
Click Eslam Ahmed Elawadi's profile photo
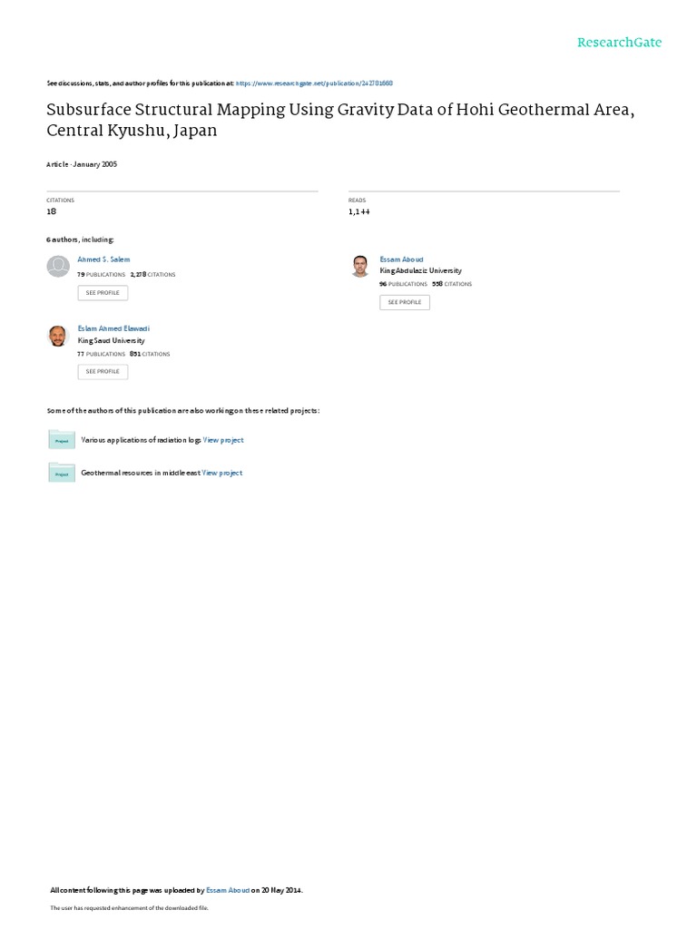(57, 336)
